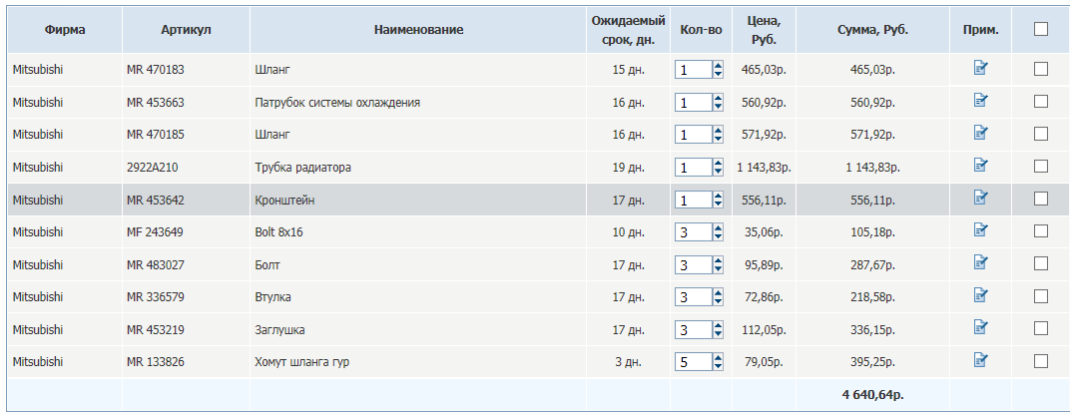Viewport: 1070px width, 414px height.
Task: Edit note for Патрубок системы охлаждения
Action: (980, 101)
